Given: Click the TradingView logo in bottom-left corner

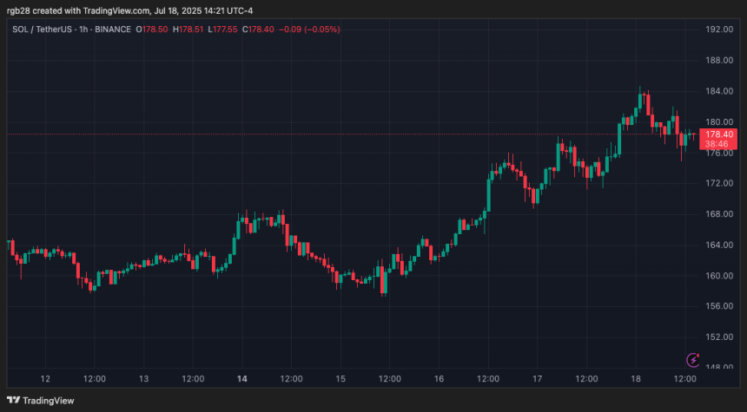Looking at the screenshot, I should (40, 400).
